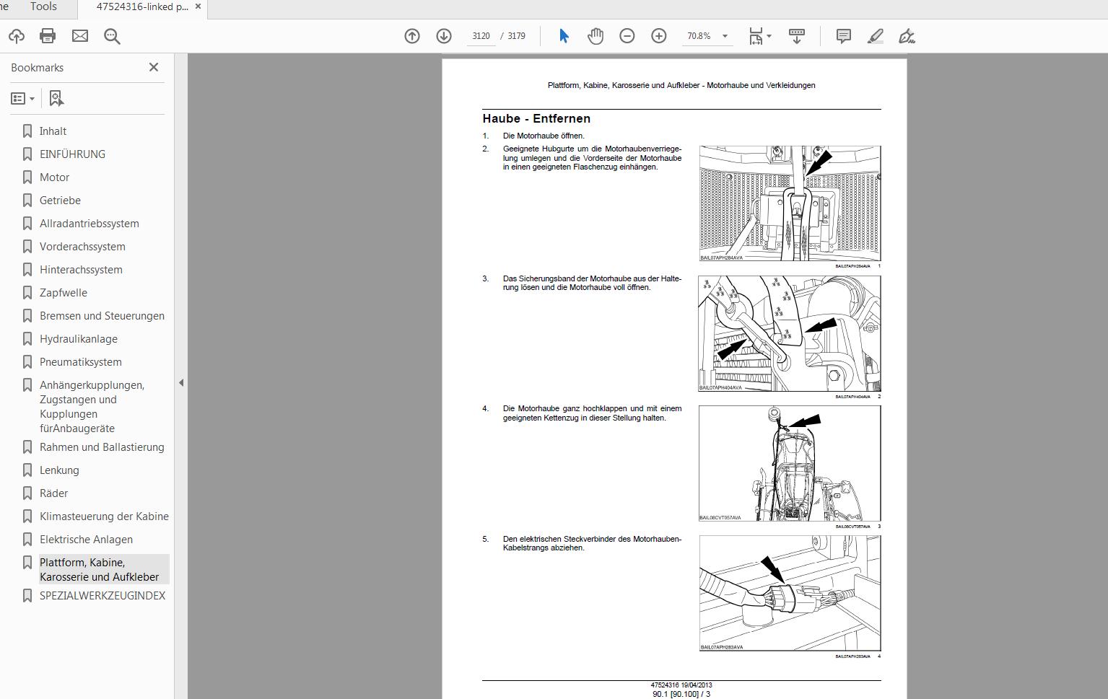Screen dimensions: 1108x699
Task: Open the page fit options dropdown
Action: pyautogui.click(x=768, y=35)
